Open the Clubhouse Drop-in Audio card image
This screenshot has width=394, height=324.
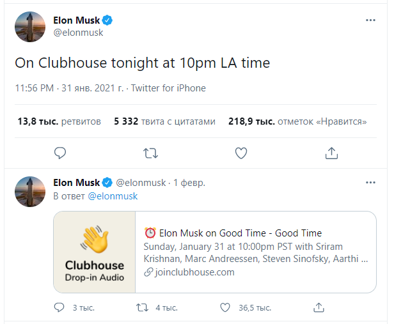[95, 252]
